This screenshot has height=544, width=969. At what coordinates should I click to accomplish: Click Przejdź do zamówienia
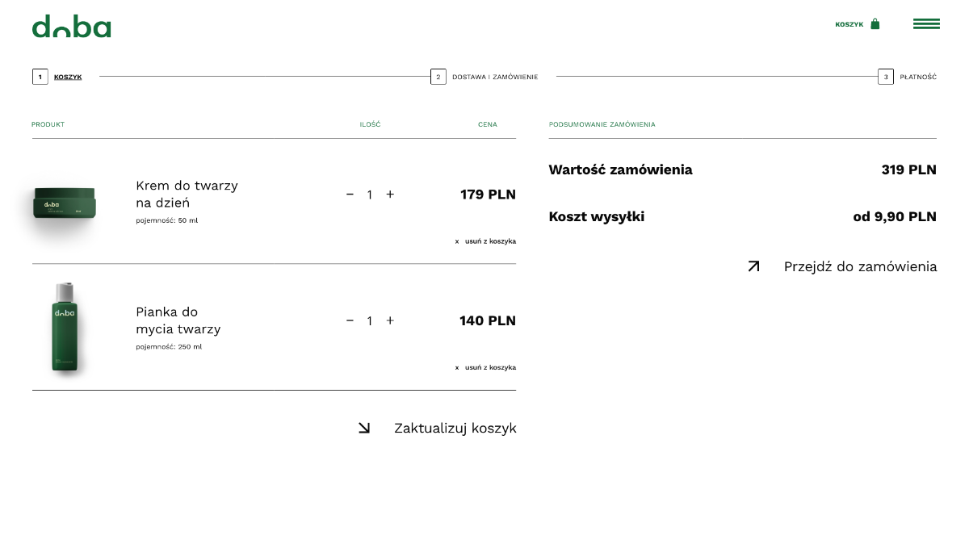point(860,267)
